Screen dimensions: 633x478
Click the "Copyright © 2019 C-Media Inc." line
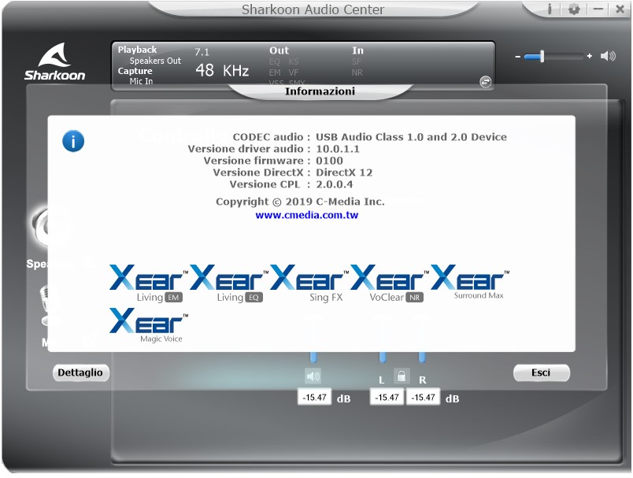pyautogui.click(x=300, y=202)
